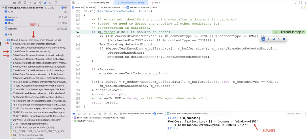
Task: Expand the 'this' variable
Action: [72, 118]
